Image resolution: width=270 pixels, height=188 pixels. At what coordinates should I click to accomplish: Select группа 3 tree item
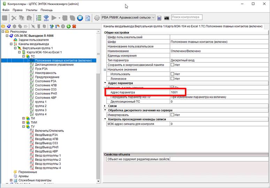[41, 110]
